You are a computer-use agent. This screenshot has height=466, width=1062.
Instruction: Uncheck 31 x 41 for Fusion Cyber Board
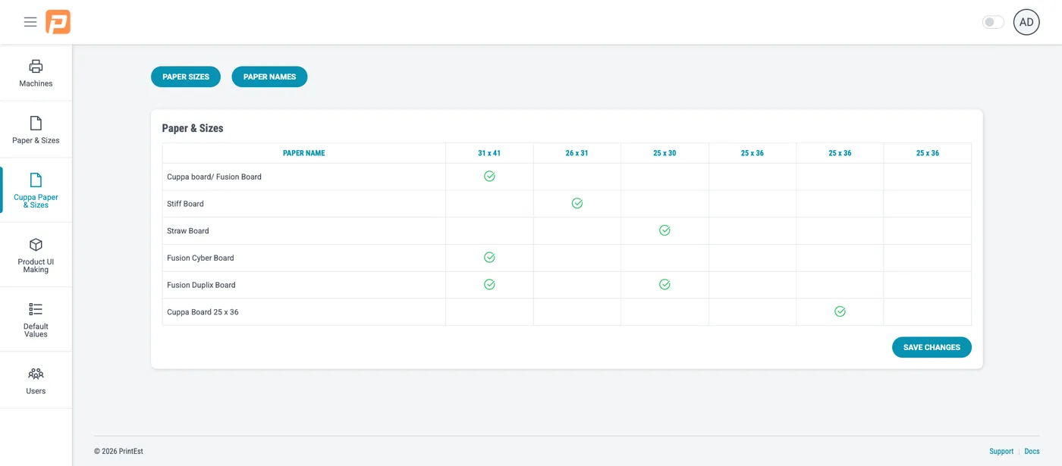[489, 258]
